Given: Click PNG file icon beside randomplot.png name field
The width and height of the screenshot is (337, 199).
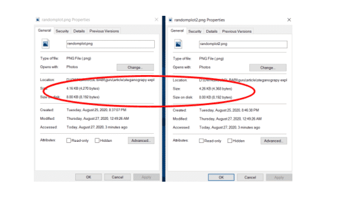Looking at the screenshot, I should 46,44.
